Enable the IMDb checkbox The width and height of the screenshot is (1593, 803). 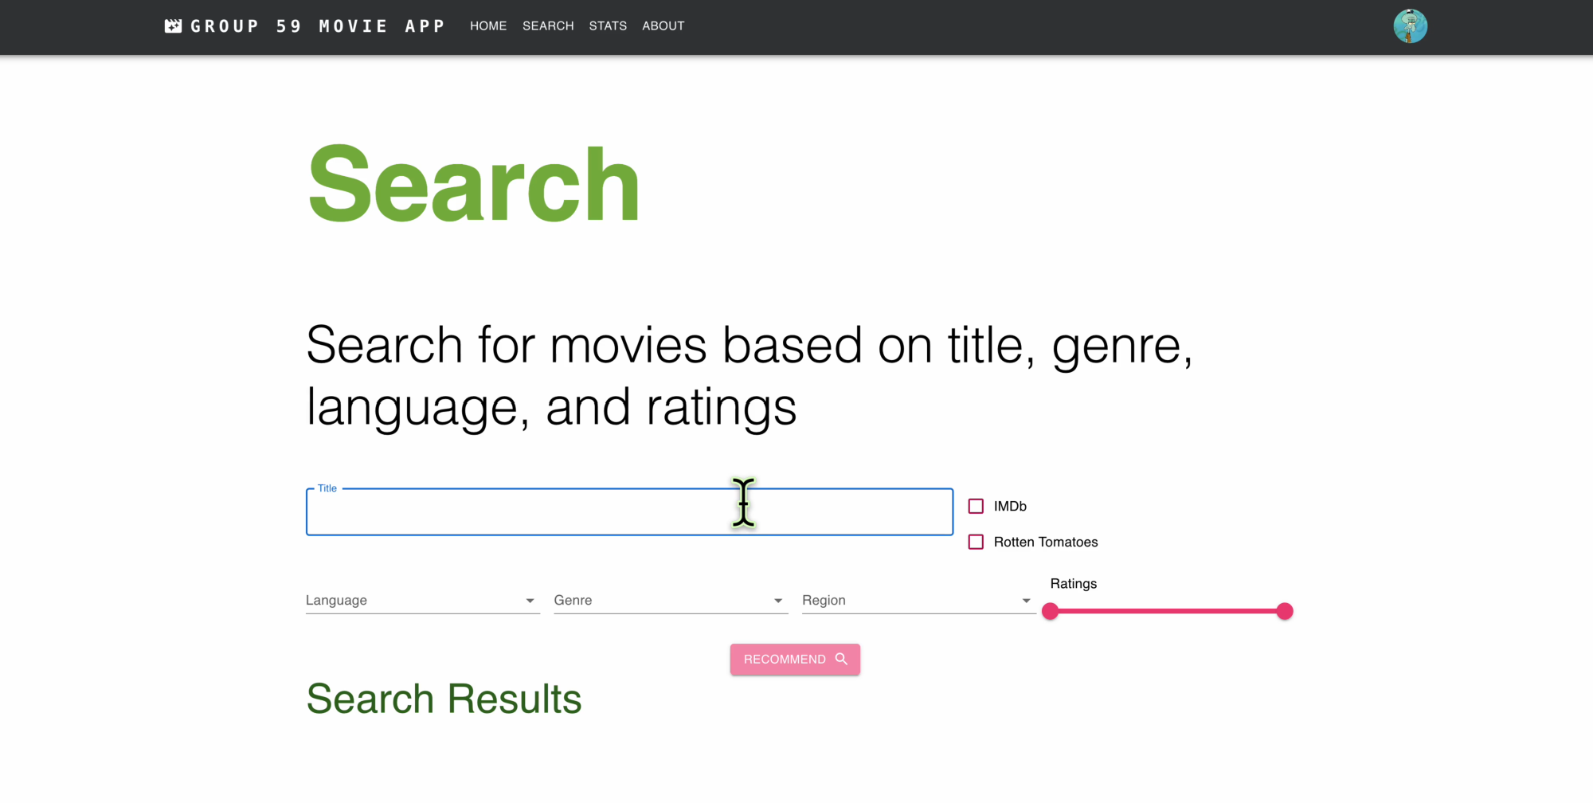tap(976, 506)
